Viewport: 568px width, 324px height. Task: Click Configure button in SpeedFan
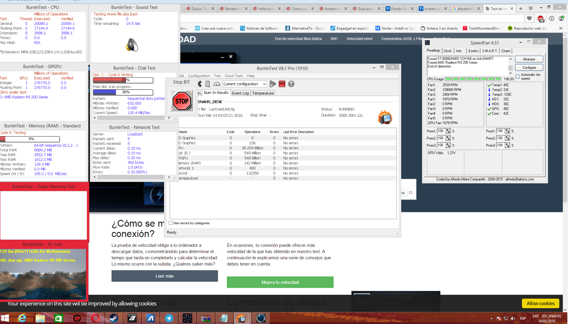coord(529,67)
